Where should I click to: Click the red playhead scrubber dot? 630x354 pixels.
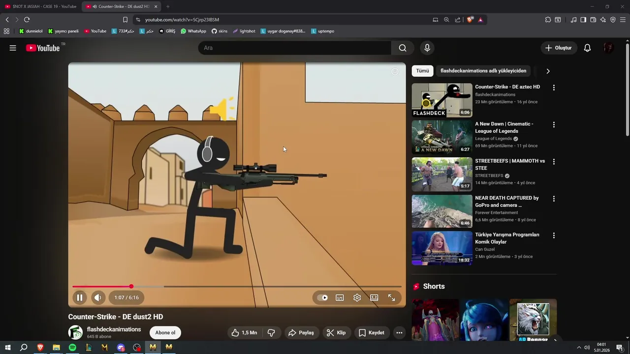pyautogui.click(x=131, y=286)
